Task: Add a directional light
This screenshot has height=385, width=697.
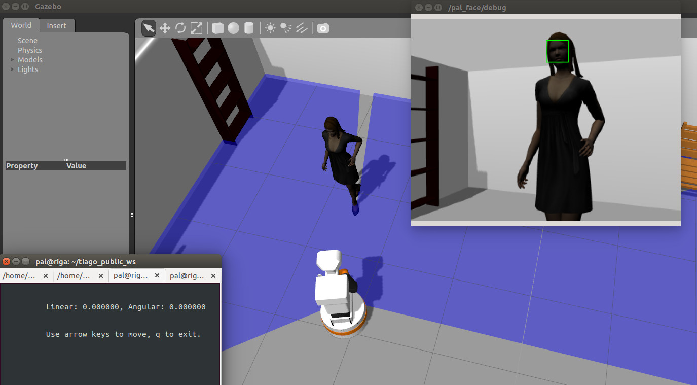Action: (302, 28)
